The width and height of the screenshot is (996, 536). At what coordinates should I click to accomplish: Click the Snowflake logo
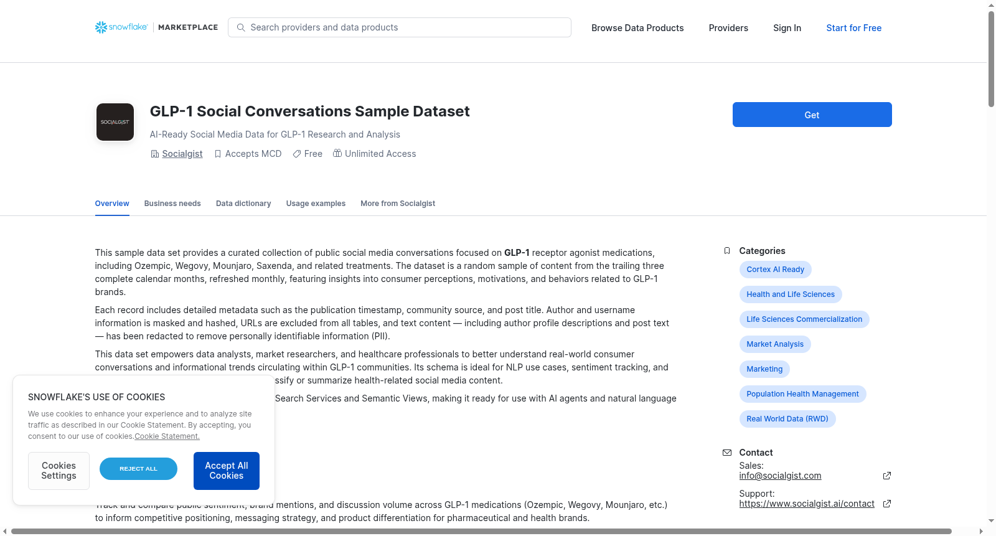(121, 27)
